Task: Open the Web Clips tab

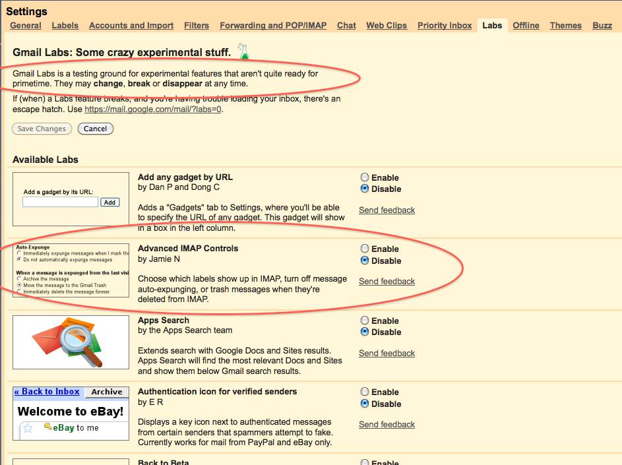Action: [387, 25]
